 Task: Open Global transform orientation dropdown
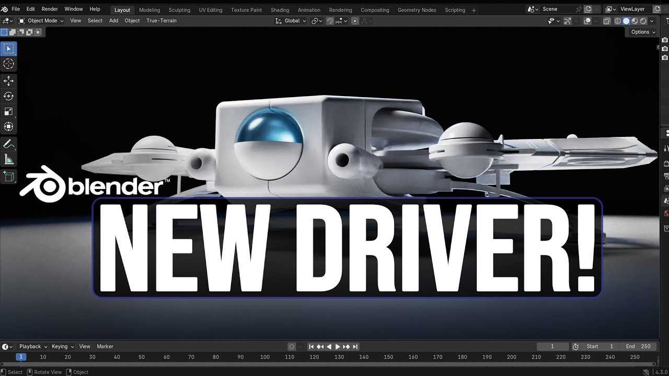point(291,21)
